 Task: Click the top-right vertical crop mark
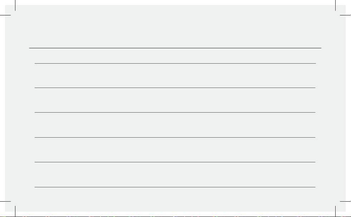tap(335, 5)
